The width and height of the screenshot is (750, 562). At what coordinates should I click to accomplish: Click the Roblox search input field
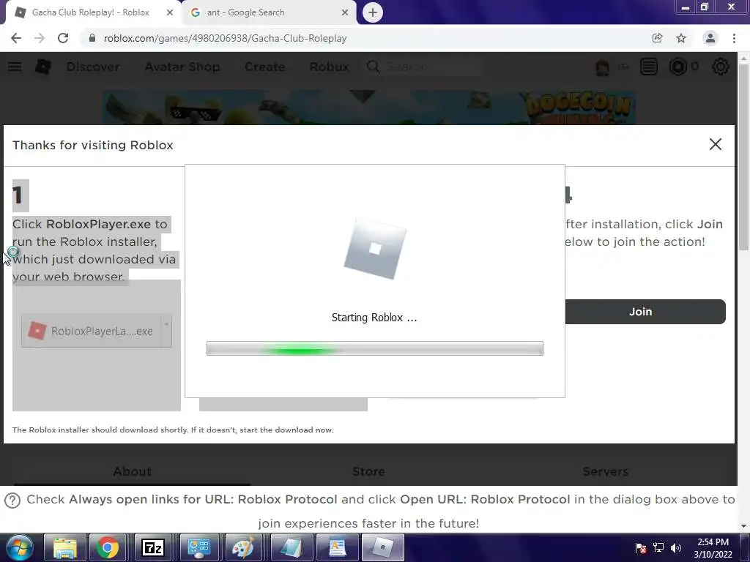pyautogui.click(x=434, y=67)
